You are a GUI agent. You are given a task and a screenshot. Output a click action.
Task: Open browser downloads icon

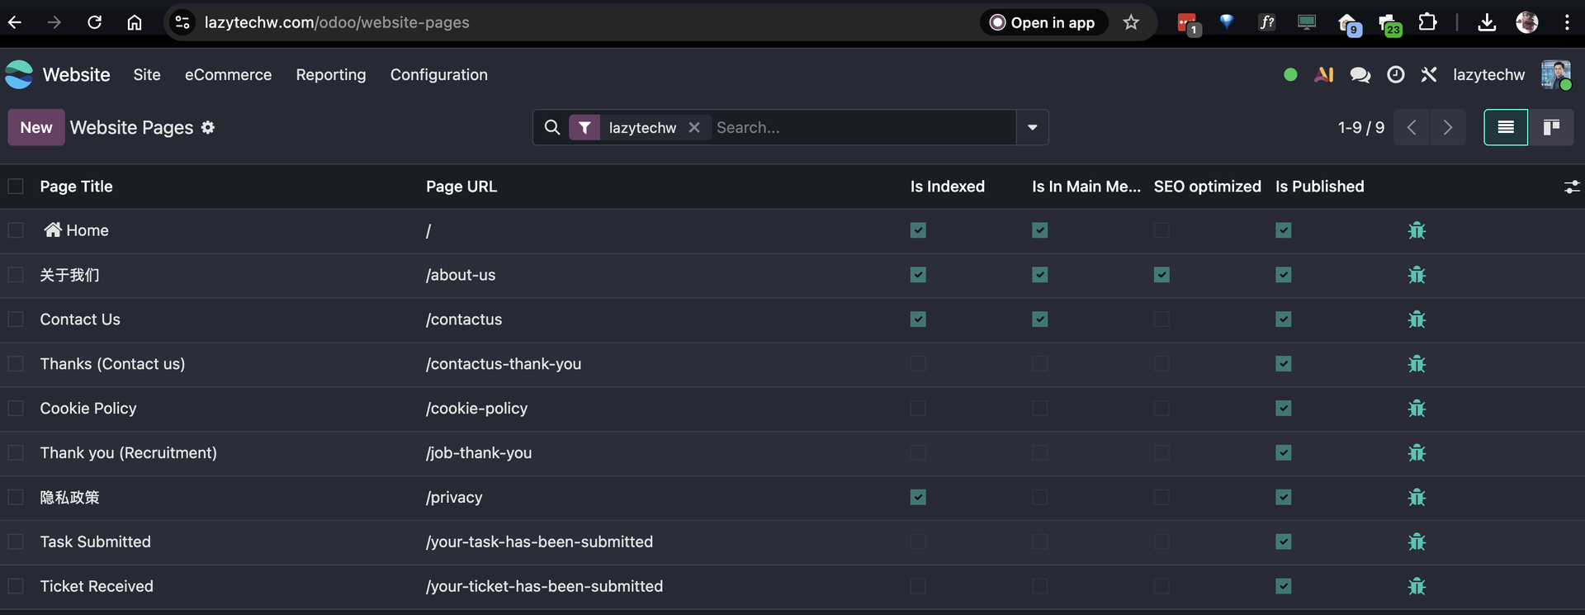[1487, 22]
